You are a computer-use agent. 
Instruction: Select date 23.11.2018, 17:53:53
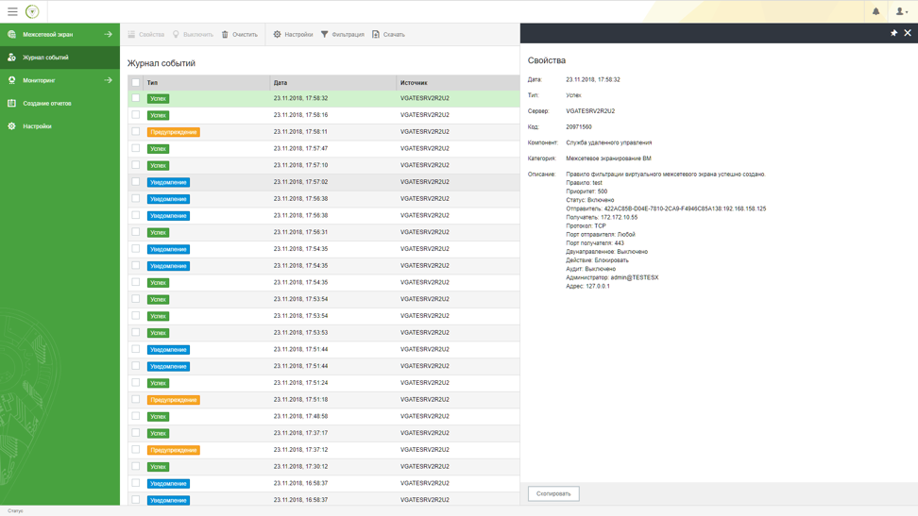[300, 332]
